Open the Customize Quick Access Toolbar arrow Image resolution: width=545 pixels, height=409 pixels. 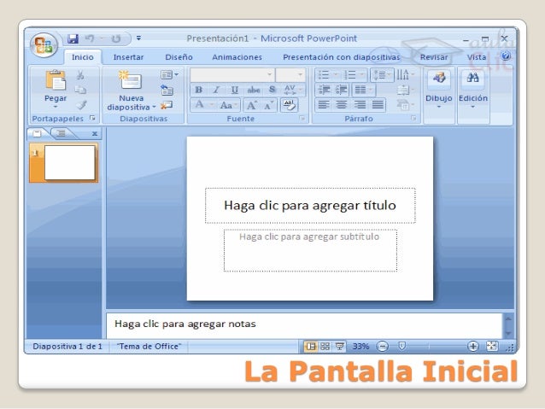click(x=138, y=38)
